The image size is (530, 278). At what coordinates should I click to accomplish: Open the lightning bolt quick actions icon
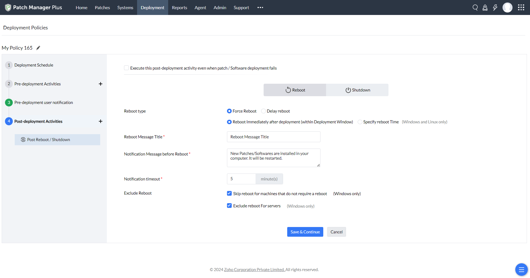click(495, 7)
